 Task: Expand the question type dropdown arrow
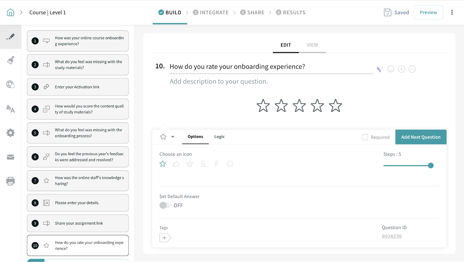coord(173,137)
